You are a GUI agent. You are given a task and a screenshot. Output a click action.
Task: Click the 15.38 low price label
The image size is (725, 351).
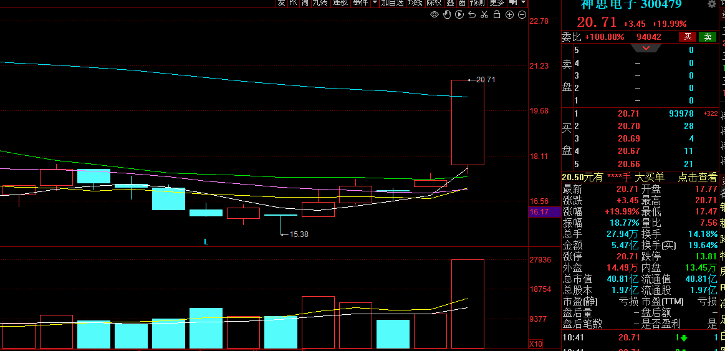coord(298,234)
